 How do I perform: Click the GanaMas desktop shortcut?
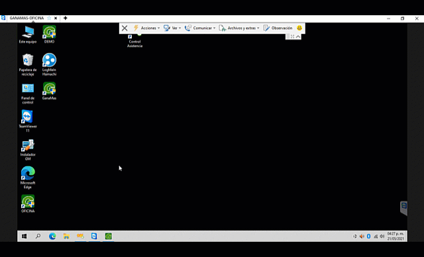49,91
